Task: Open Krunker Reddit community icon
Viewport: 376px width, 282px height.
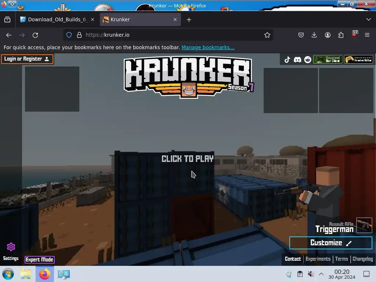Action: pos(308,59)
